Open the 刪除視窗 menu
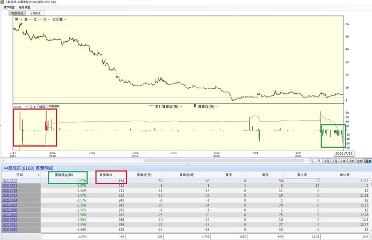 pyautogui.click(x=25, y=7)
